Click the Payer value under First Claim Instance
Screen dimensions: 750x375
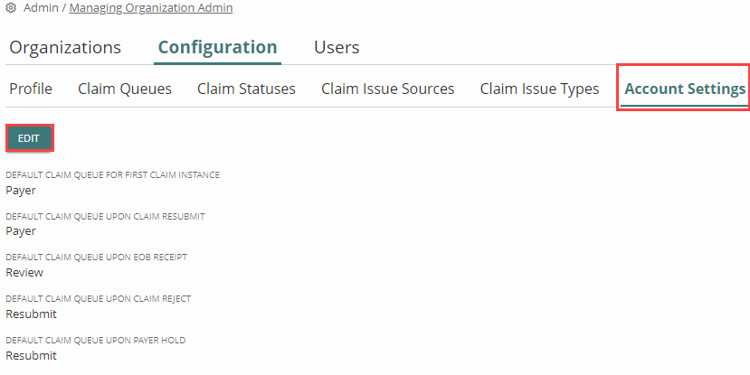pyautogui.click(x=21, y=190)
